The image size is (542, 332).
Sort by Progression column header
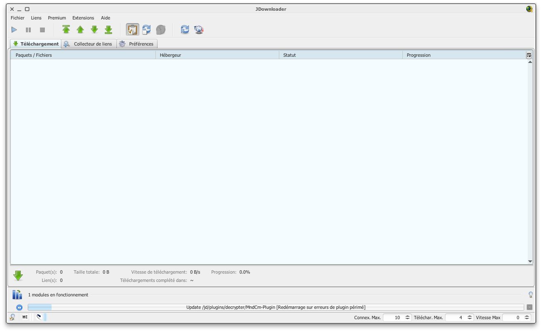pyautogui.click(x=464, y=55)
